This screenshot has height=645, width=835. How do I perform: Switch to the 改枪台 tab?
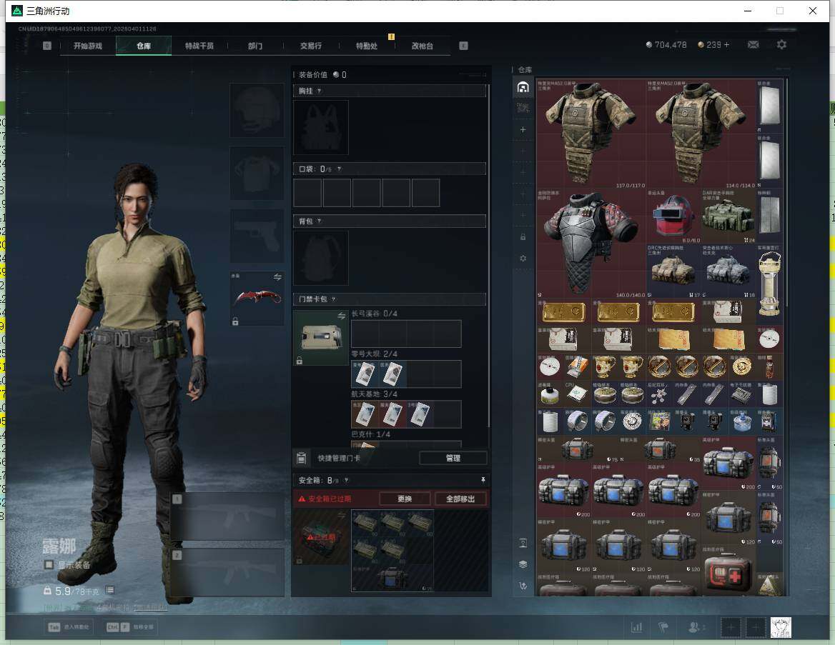click(423, 46)
